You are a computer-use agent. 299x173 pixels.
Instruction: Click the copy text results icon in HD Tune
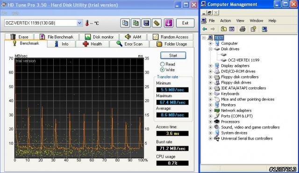coord(125,23)
